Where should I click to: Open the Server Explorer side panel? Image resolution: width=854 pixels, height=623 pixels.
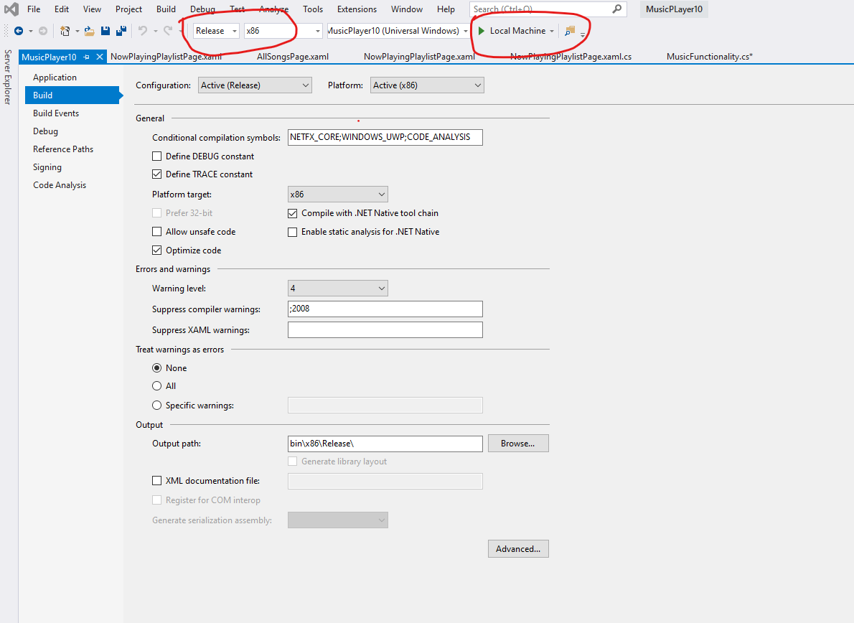click(8, 77)
